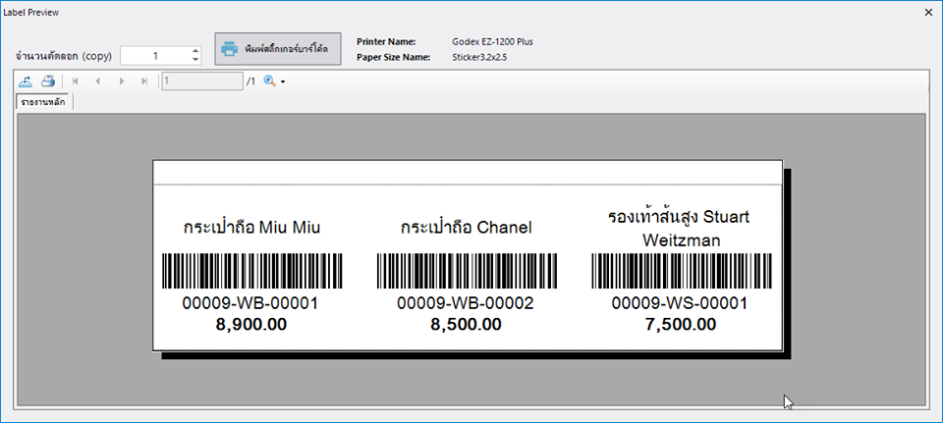Viewport: 943px width, 423px height.
Task: Click the total pages text /1
Action: pos(251,81)
